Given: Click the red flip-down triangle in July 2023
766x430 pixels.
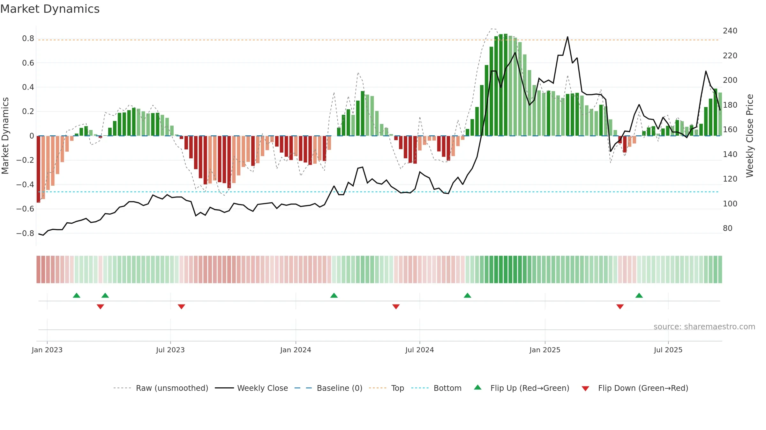Looking at the screenshot, I should point(181,307).
